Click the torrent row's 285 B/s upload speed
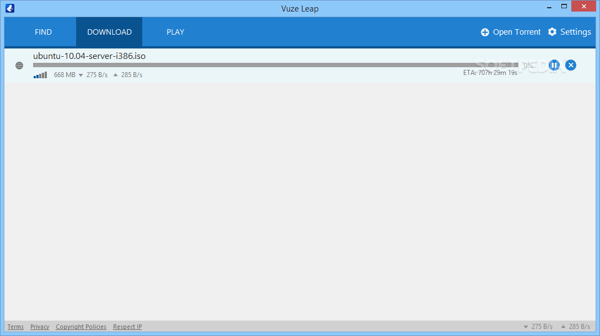 pos(132,75)
